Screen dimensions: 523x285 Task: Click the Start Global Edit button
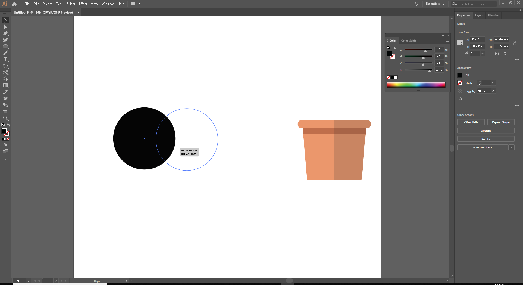[x=483, y=147]
